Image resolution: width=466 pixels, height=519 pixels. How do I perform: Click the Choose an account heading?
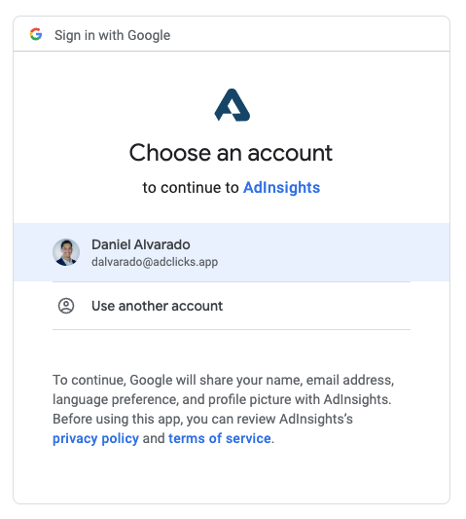(x=231, y=153)
